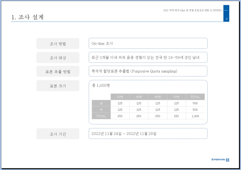This screenshot has width=241, height=170.
Task: Click the survey period date text box
Action: click(x=148, y=133)
